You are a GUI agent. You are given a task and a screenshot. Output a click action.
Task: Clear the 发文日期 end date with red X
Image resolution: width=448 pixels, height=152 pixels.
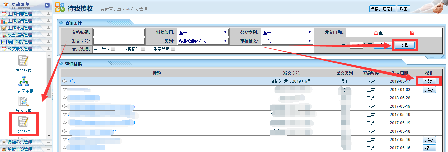tap(412, 33)
